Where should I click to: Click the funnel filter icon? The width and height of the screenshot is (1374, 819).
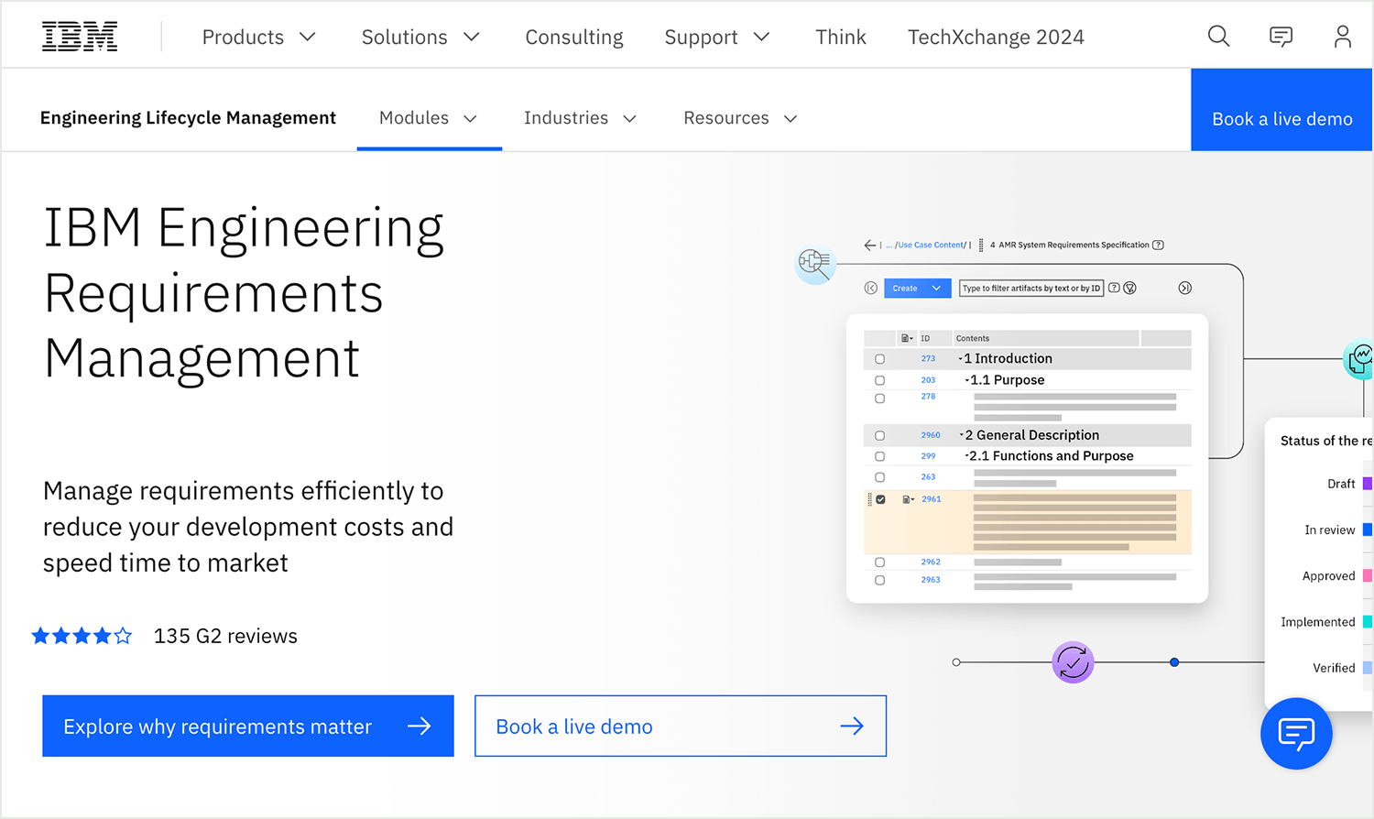1129,288
